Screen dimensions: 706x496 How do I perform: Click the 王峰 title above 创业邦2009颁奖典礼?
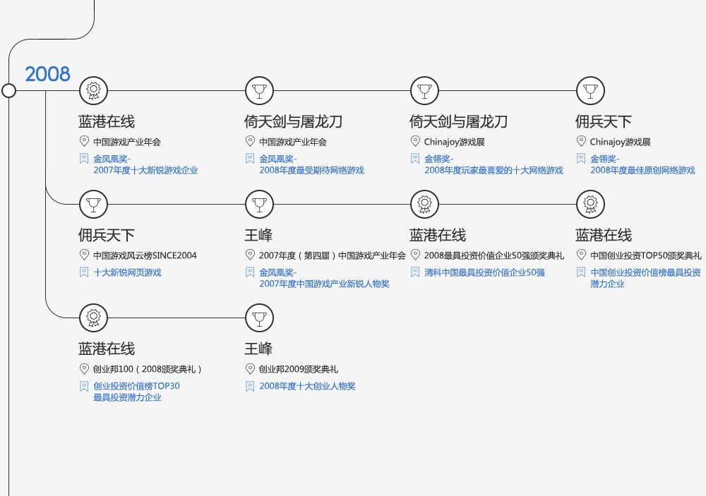pos(258,349)
